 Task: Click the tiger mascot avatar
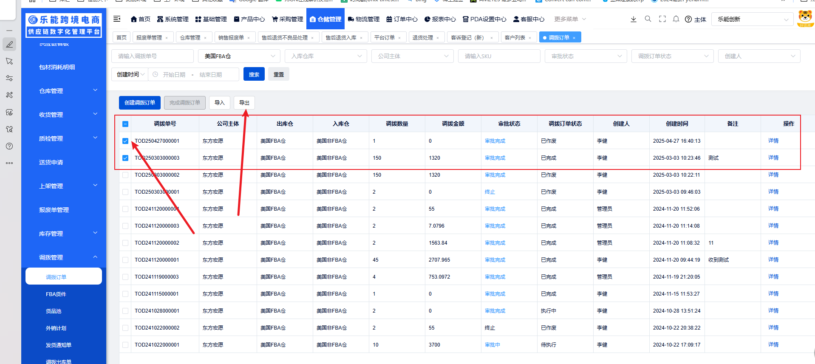805,18
